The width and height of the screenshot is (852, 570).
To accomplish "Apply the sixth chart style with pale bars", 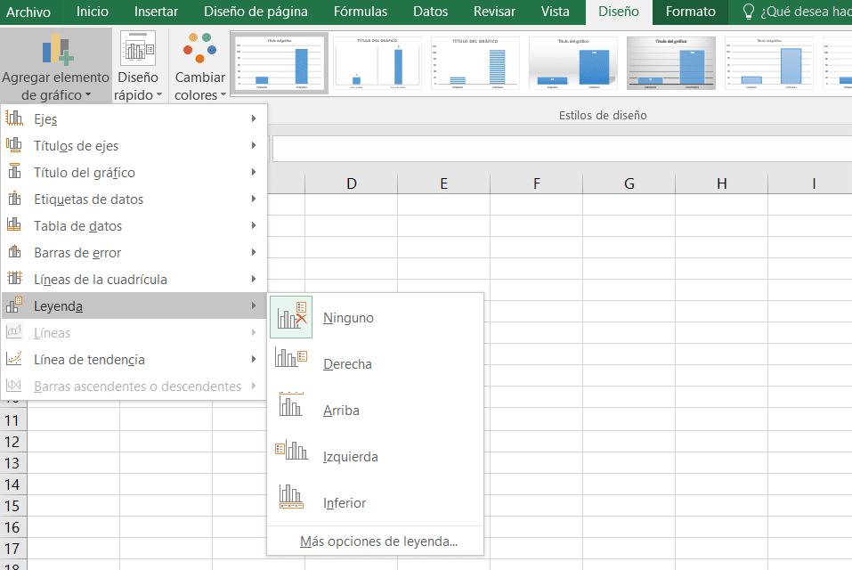I will point(768,63).
